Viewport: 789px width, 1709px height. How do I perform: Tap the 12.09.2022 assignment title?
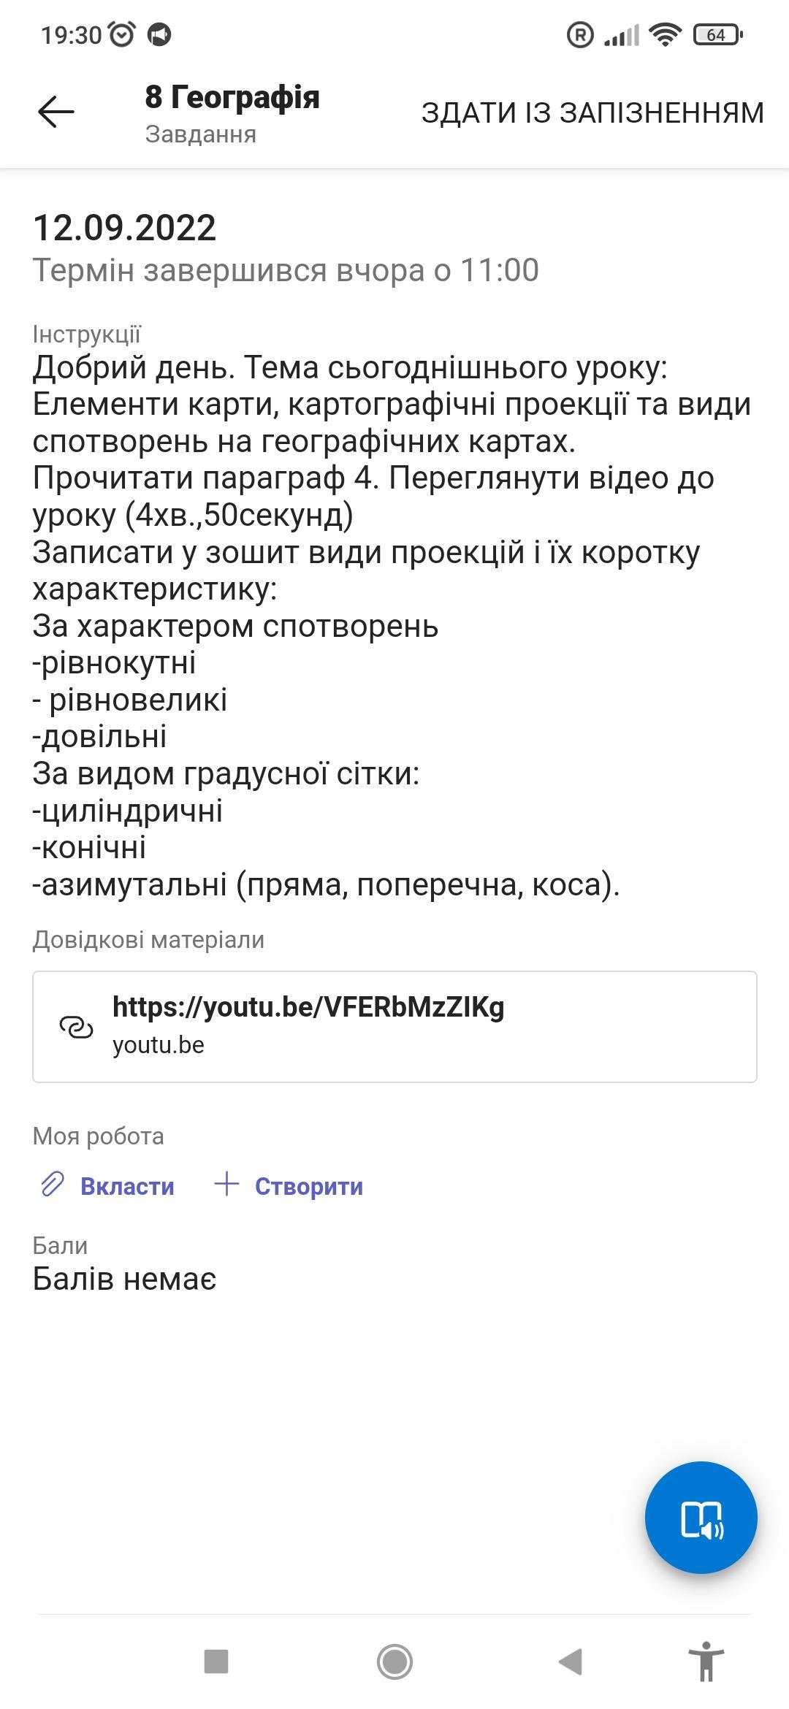[125, 227]
